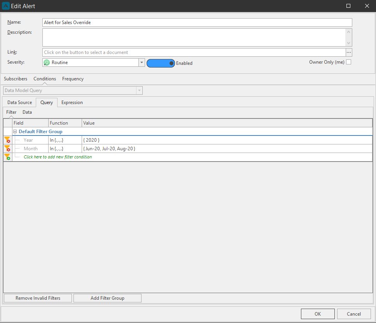Image resolution: width=376 pixels, height=323 pixels.
Task: Click the value '{ 2020 }'
Action: (91, 140)
